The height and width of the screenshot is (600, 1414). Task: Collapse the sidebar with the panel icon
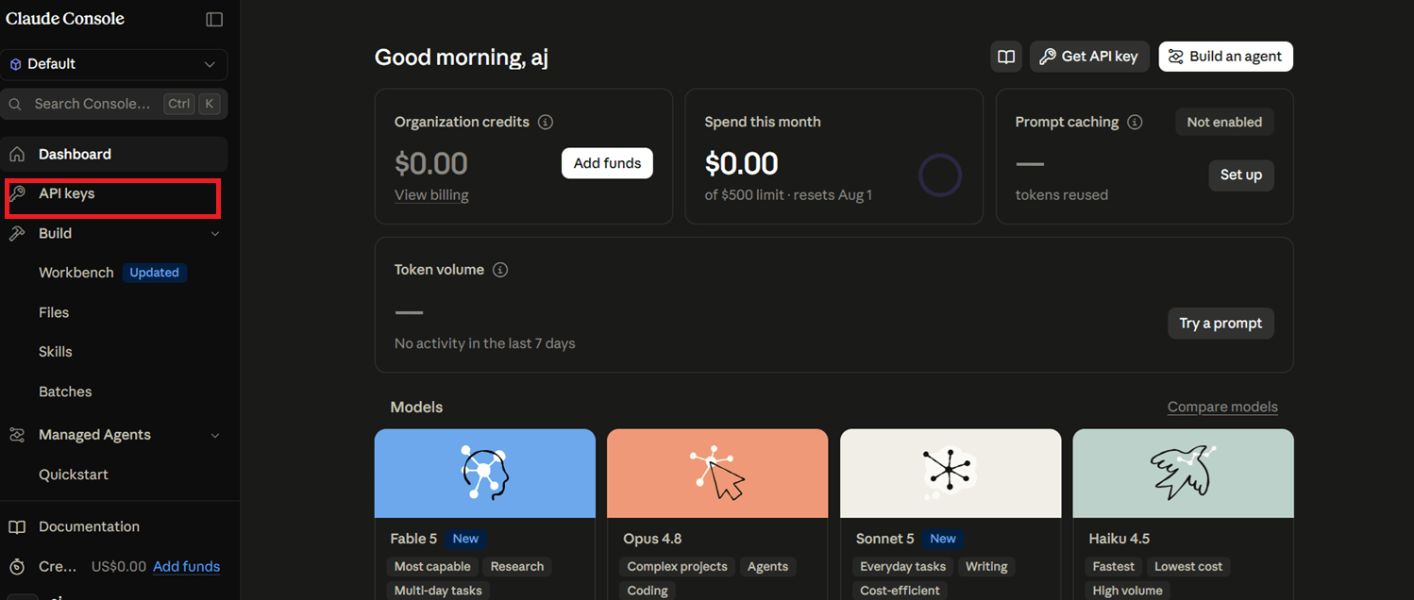pyautogui.click(x=214, y=19)
